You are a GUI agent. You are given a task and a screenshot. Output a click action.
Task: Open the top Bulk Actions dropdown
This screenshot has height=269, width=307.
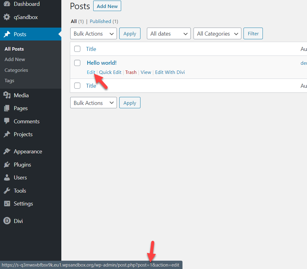(x=94, y=33)
